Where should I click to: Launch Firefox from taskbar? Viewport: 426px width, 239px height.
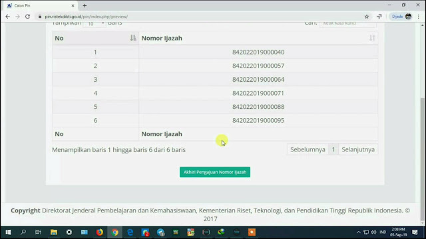click(x=99, y=232)
